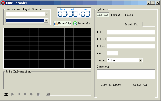Click the larger square stop-recording icon

click(x=38, y=94)
